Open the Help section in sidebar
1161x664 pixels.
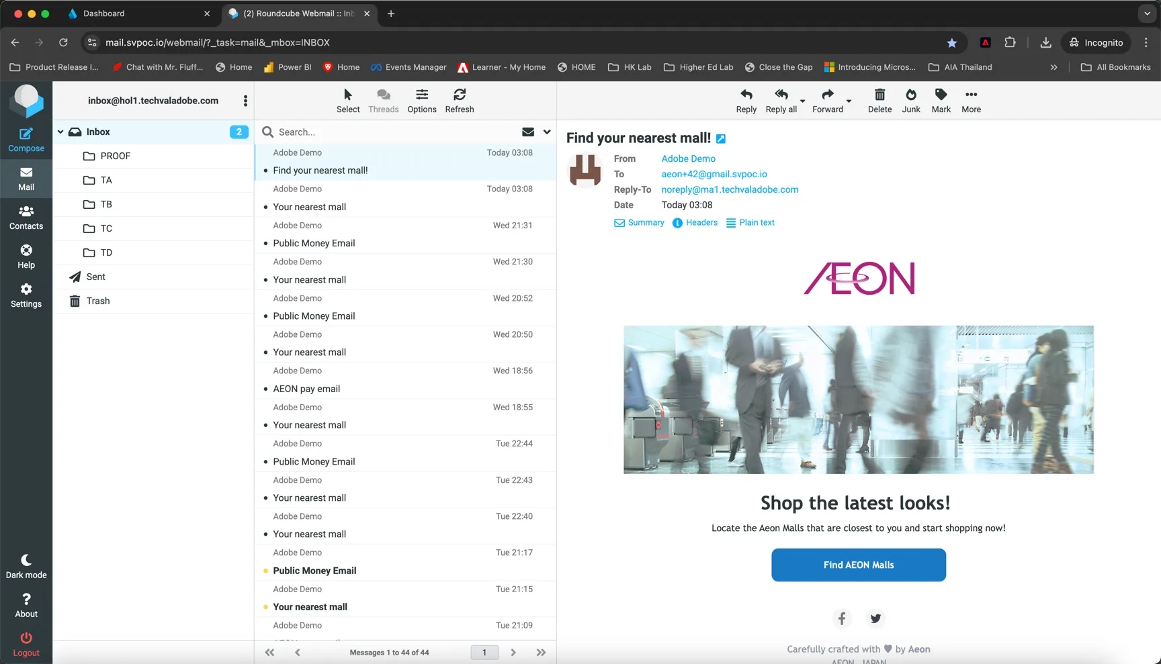[x=26, y=256]
